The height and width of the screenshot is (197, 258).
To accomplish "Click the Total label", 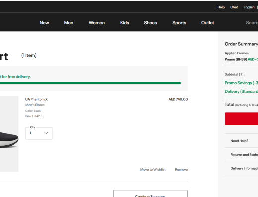I will (x=229, y=105).
